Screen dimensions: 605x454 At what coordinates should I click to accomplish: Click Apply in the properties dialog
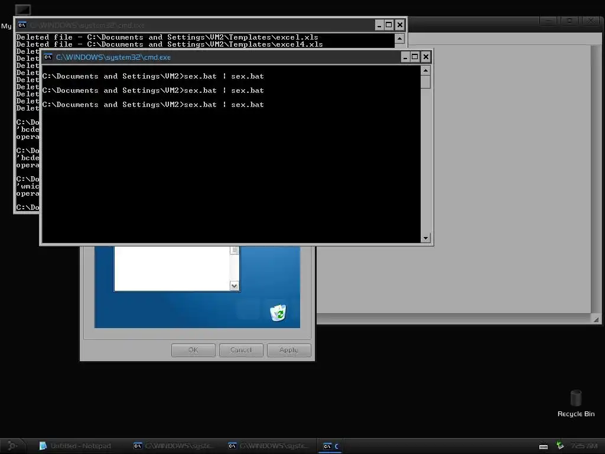[x=289, y=350]
